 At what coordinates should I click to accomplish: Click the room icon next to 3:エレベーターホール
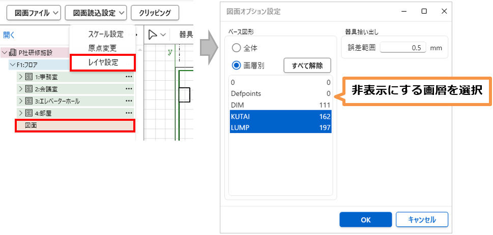29,101
